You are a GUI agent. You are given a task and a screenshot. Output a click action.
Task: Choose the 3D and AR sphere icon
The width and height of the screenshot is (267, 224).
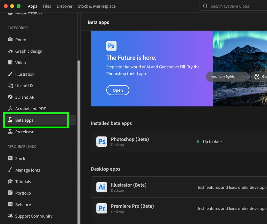click(10, 97)
